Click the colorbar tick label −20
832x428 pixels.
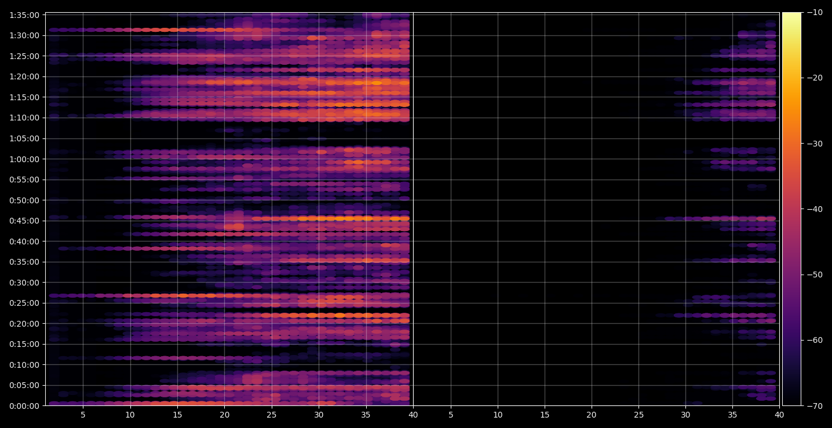[x=814, y=78]
